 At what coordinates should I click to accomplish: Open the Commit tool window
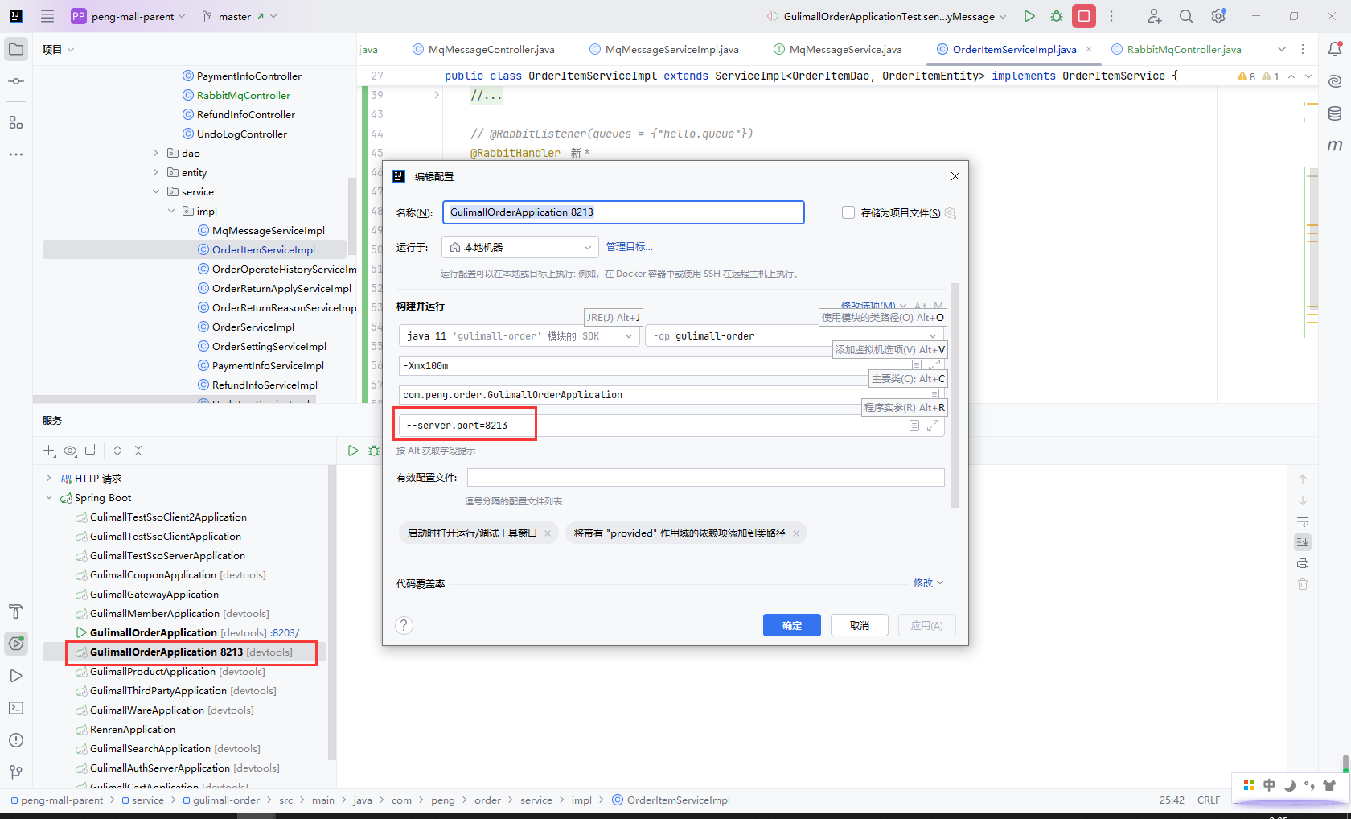coord(16,81)
